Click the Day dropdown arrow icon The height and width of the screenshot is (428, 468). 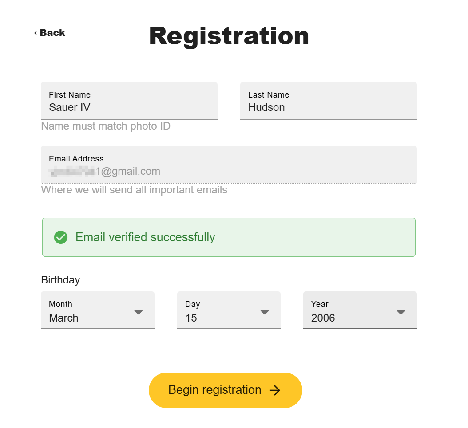[x=265, y=312]
